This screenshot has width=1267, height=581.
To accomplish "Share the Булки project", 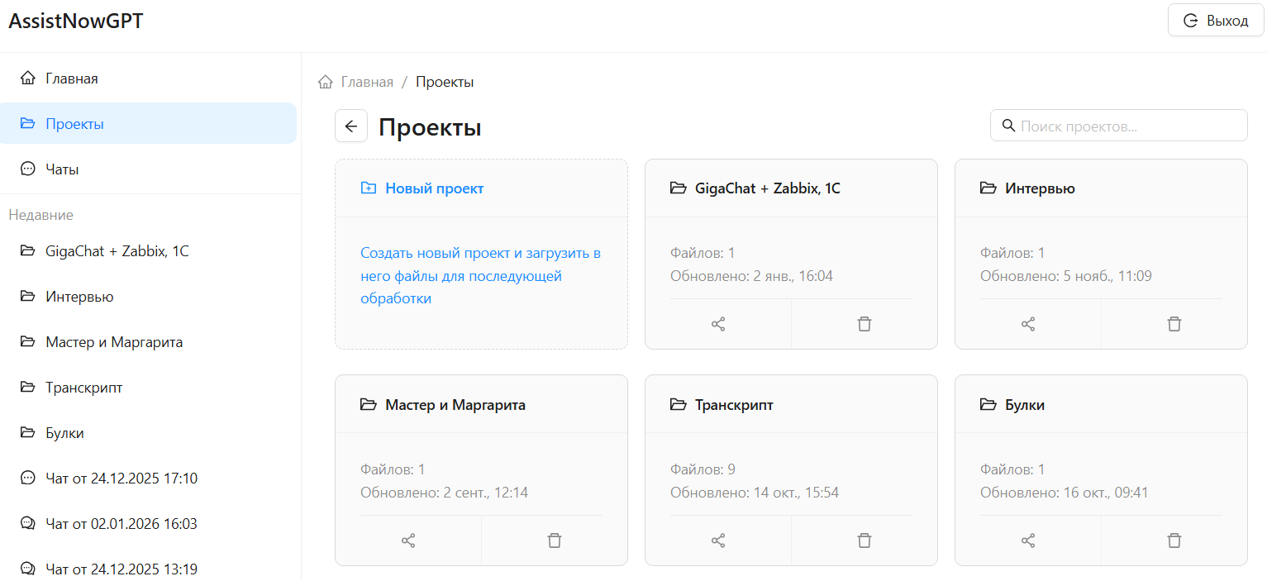I will (1027, 540).
